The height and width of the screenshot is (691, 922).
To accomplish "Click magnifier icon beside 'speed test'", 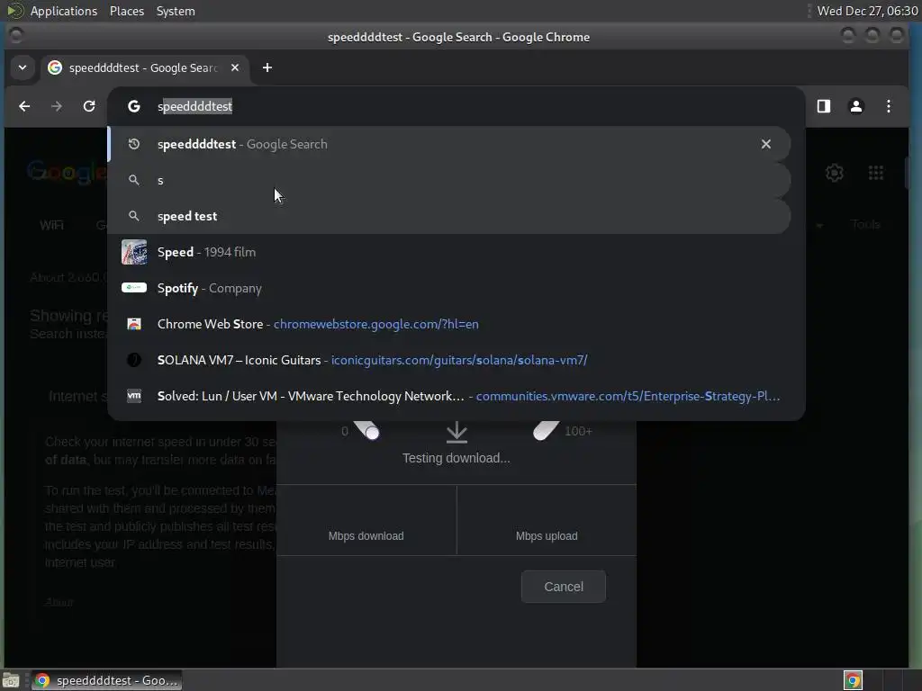I will (x=134, y=216).
